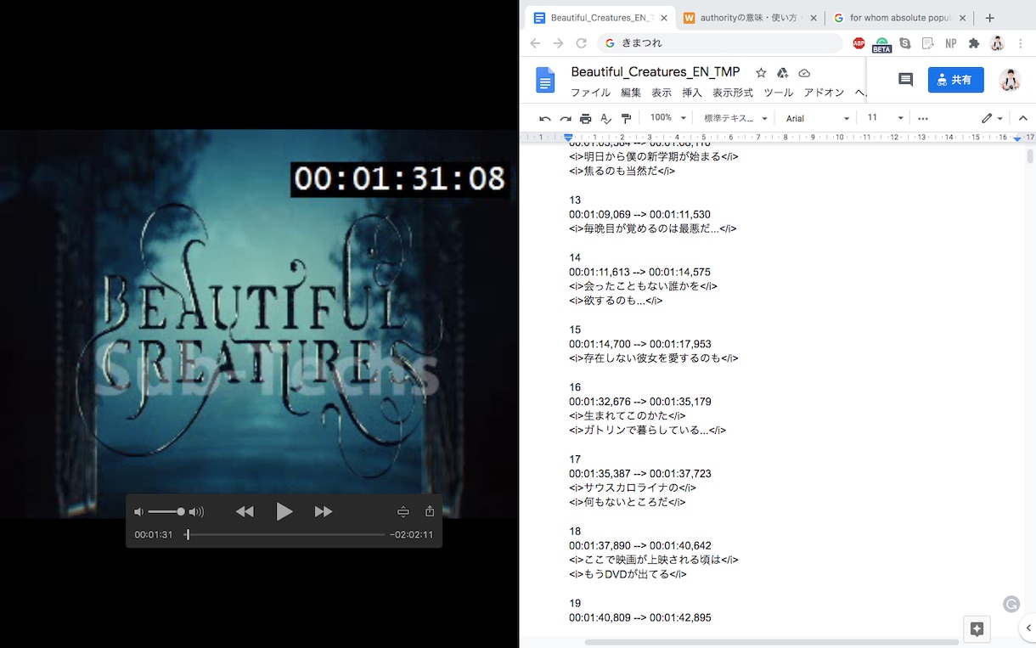This screenshot has width=1036, height=648.
Task: Reload the current page
Action: (x=581, y=43)
